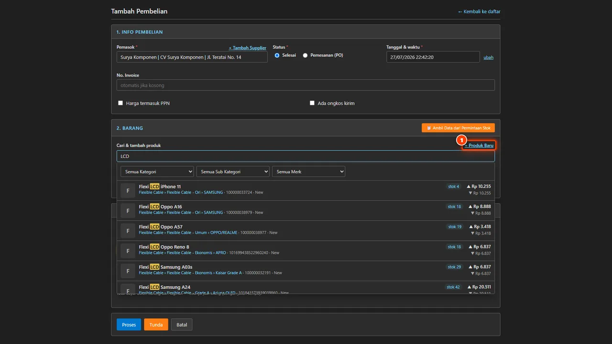Open the + Tambah Supplier link
Screen dimensions: 612x344
[247, 48]
